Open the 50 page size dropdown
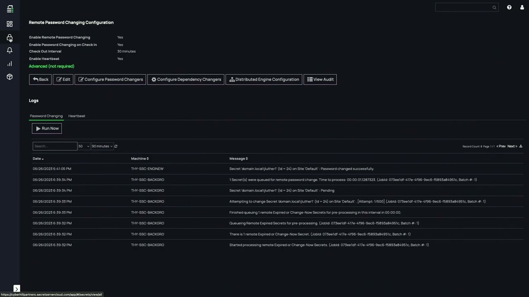This screenshot has height=297, width=529. [84, 146]
